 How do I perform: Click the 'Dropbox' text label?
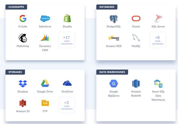23,92
